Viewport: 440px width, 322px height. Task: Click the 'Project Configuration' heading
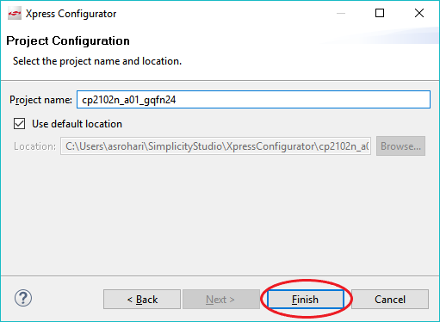click(x=68, y=40)
